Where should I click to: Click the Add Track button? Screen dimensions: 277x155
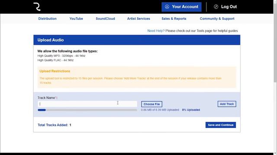227,104
